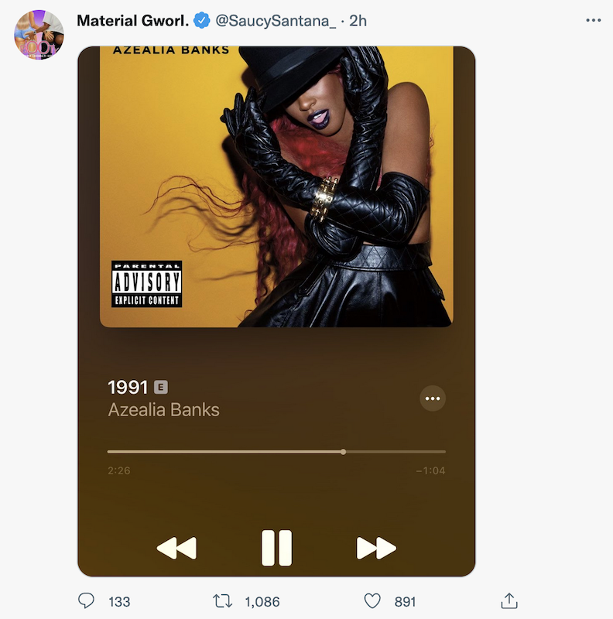Skip back with the rewind button

pyautogui.click(x=176, y=548)
